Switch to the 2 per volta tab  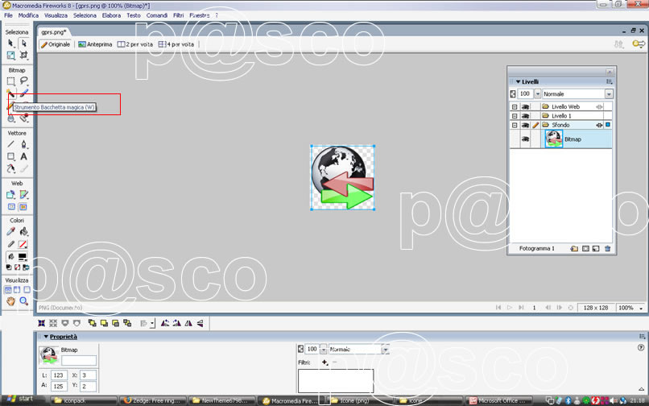pyautogui.click(x=135, y=44)
